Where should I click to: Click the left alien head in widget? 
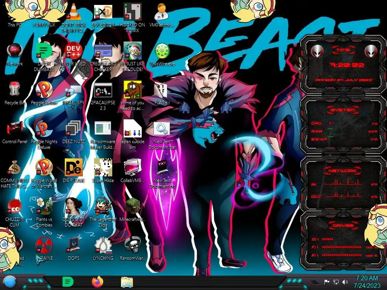[317, 51]
